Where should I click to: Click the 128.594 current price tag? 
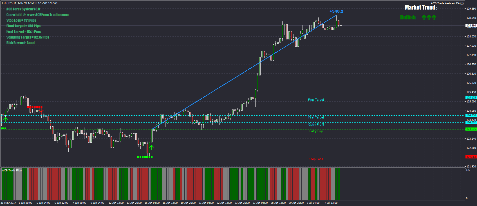(471, 26)
